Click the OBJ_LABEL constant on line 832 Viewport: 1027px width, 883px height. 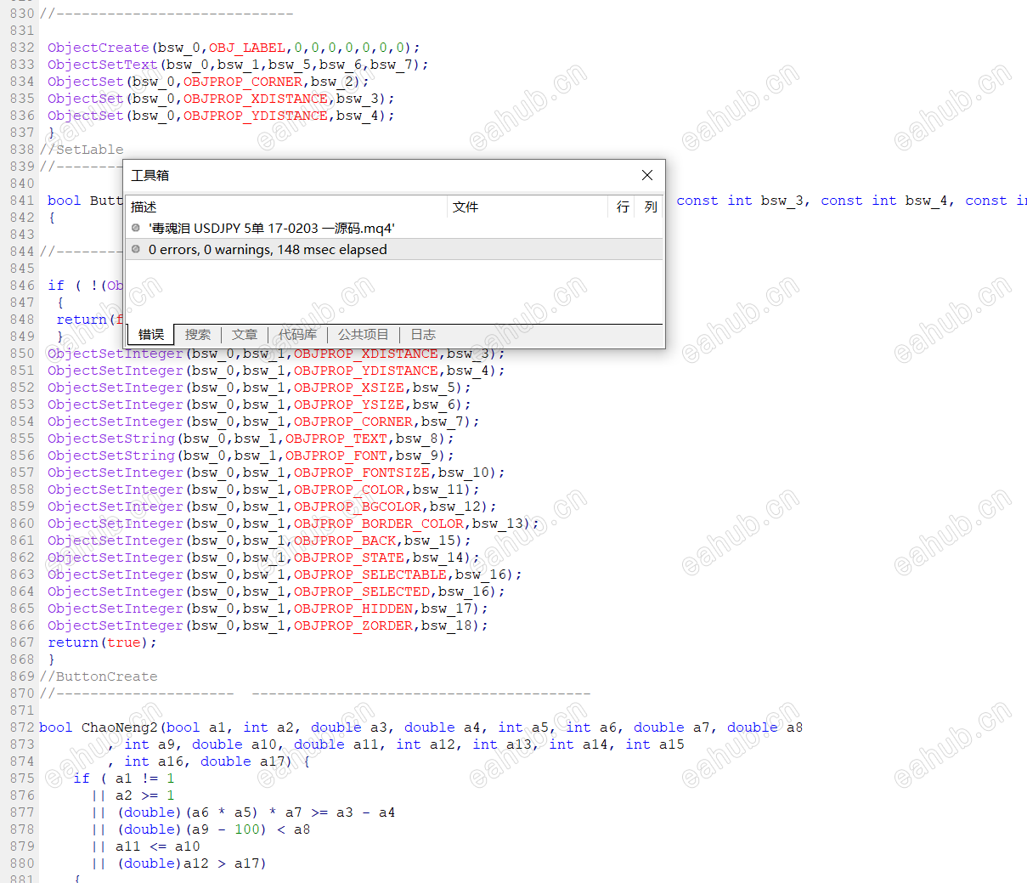[x=247, y=48]
